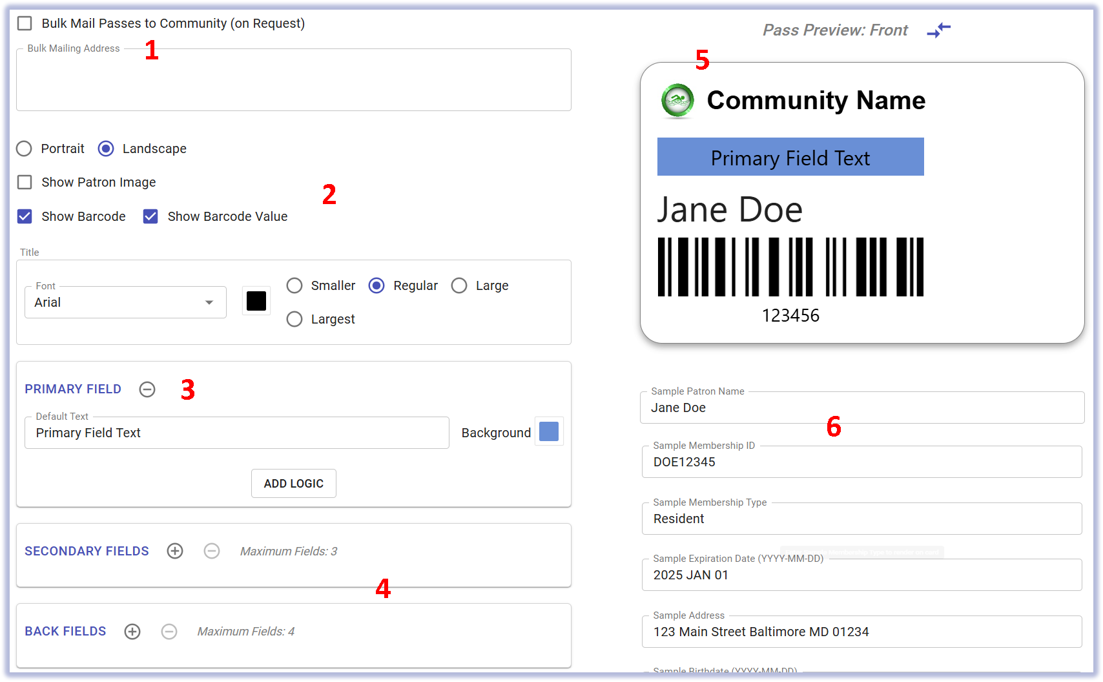Edit the Default Text field of Primary Field
This screenshot has width=1103, height=682.
237,433
